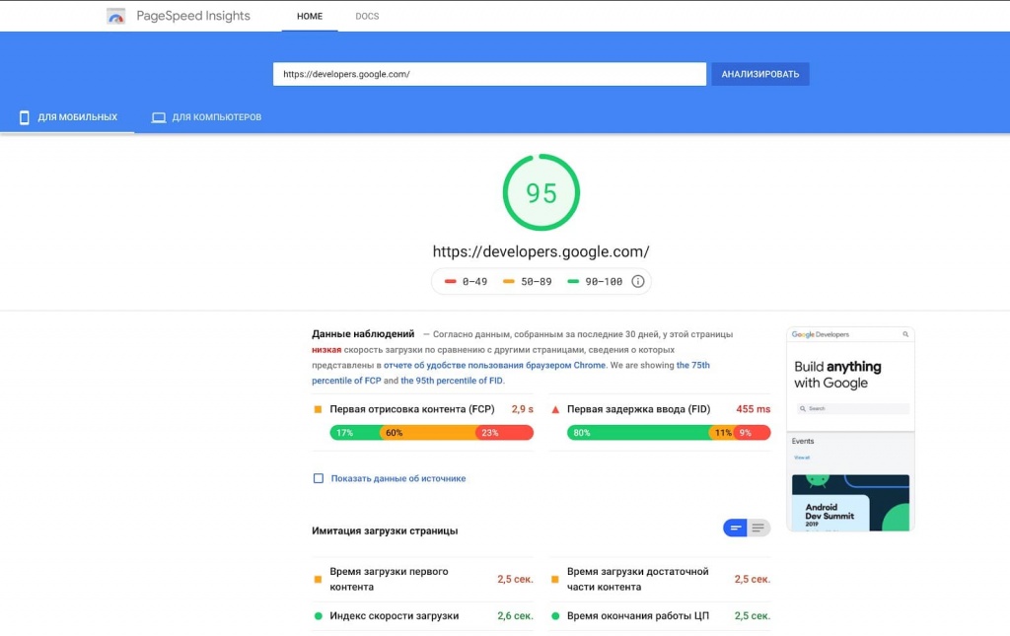
Task: Click the info icon beside score legend
Action: pos(637,281)
